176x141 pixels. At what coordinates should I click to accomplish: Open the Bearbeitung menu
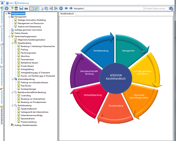pyautogui.click(x=22, y=3)
